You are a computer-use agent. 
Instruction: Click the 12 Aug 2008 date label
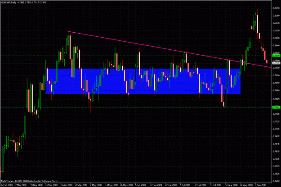231,185
